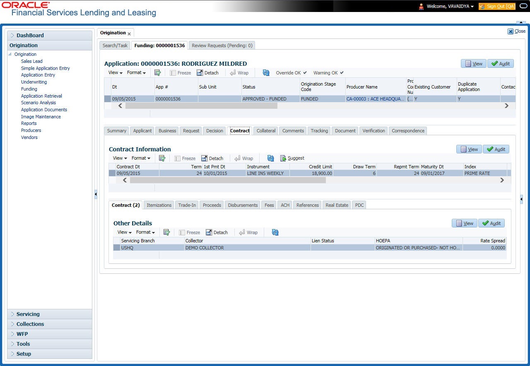Open Format menu in Application toolbar
This screenshot has height=366, width=530.
pos(136,73)
